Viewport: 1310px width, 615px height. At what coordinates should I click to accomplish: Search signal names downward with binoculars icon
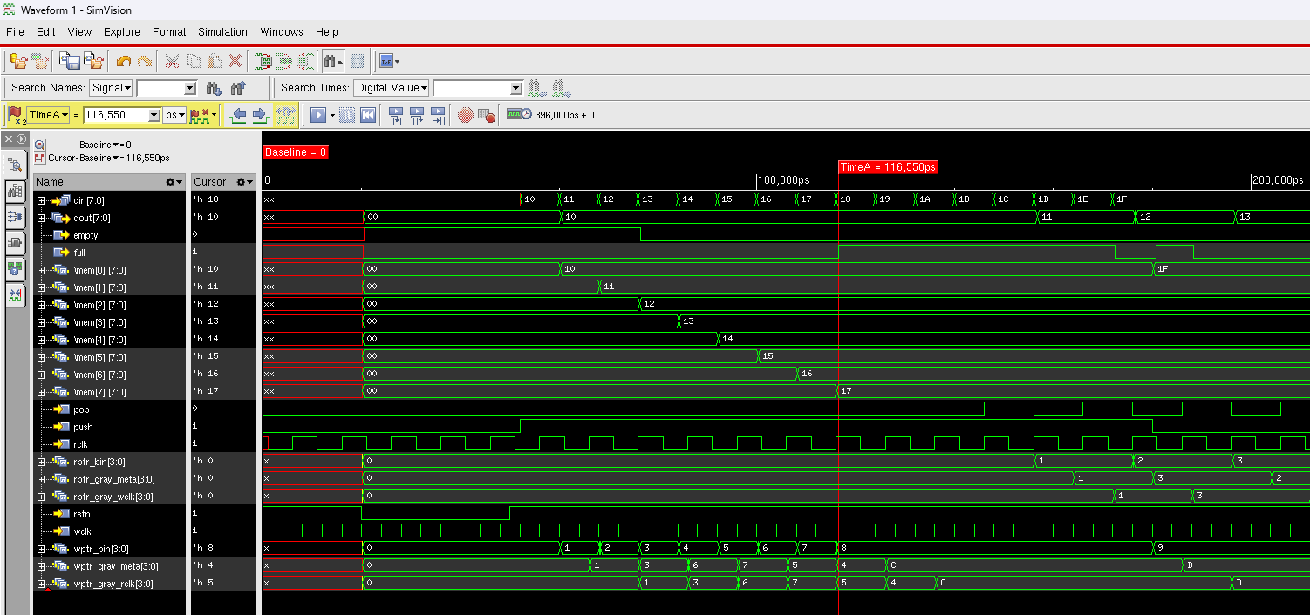pyautogui.click(x=214, y=88)
